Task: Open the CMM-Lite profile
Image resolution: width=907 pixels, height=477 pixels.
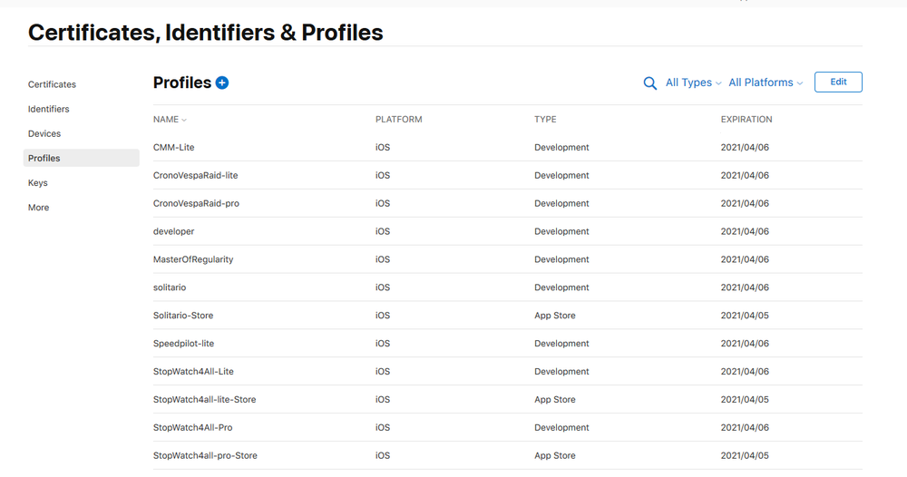Action: coord(507,148)
